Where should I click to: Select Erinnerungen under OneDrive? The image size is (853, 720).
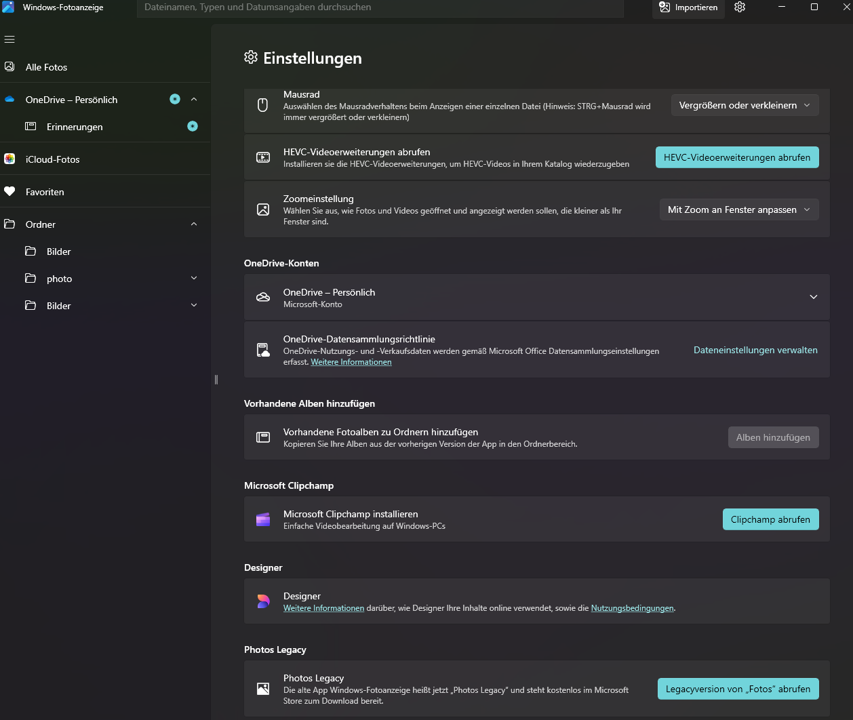pos(75,127)
